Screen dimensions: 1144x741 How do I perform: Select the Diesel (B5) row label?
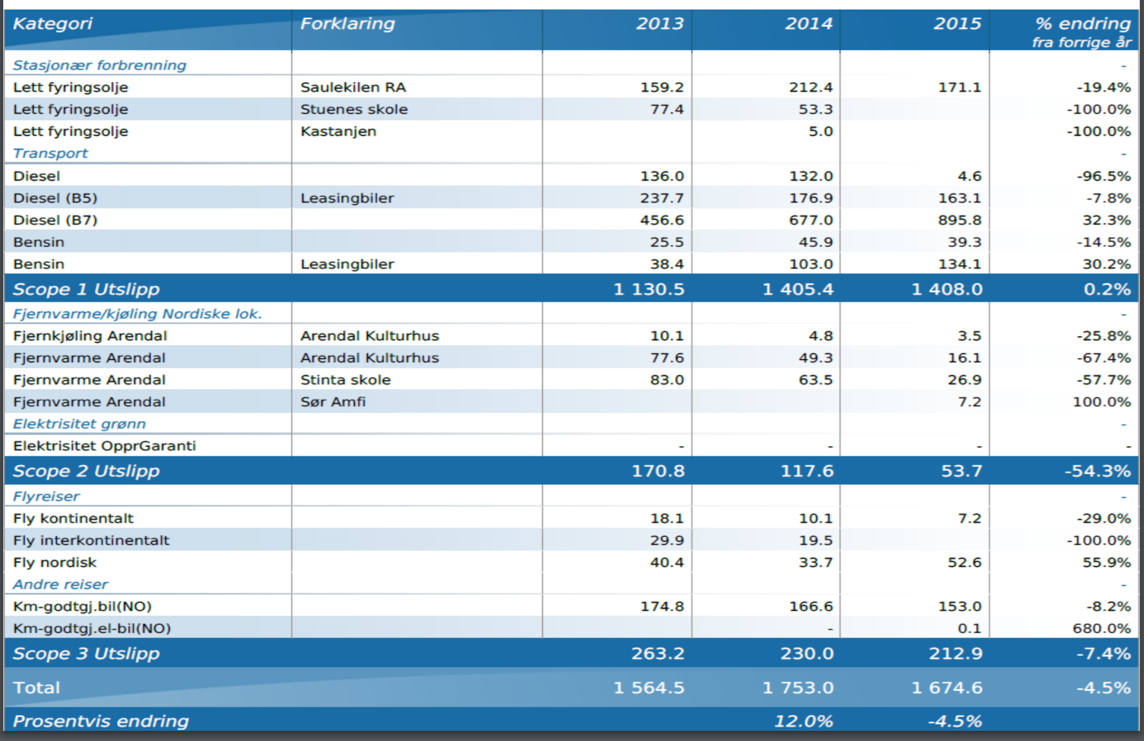56,198
